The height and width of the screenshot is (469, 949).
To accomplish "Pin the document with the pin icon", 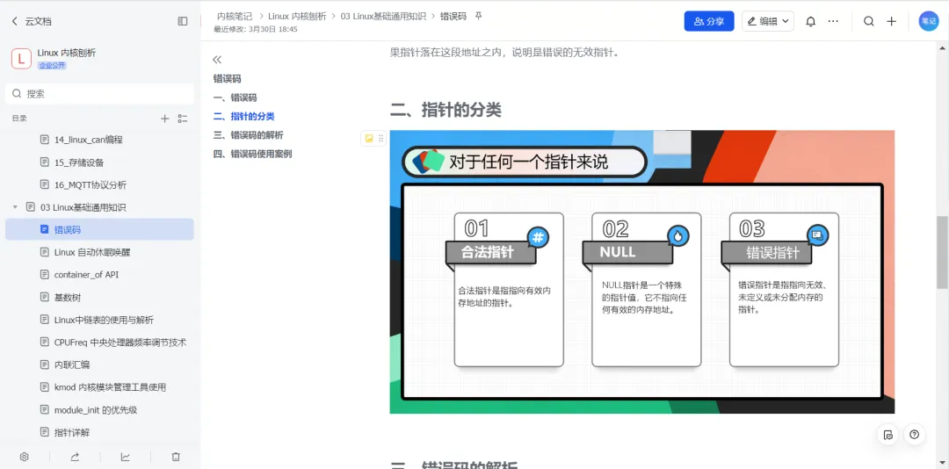I will point(478,16).
